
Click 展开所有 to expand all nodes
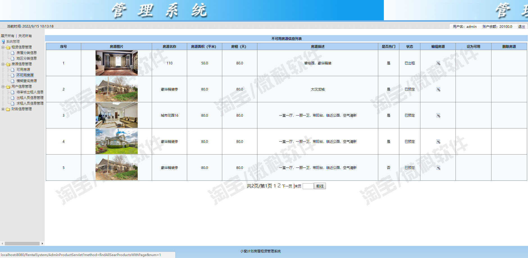pos(7,36)
